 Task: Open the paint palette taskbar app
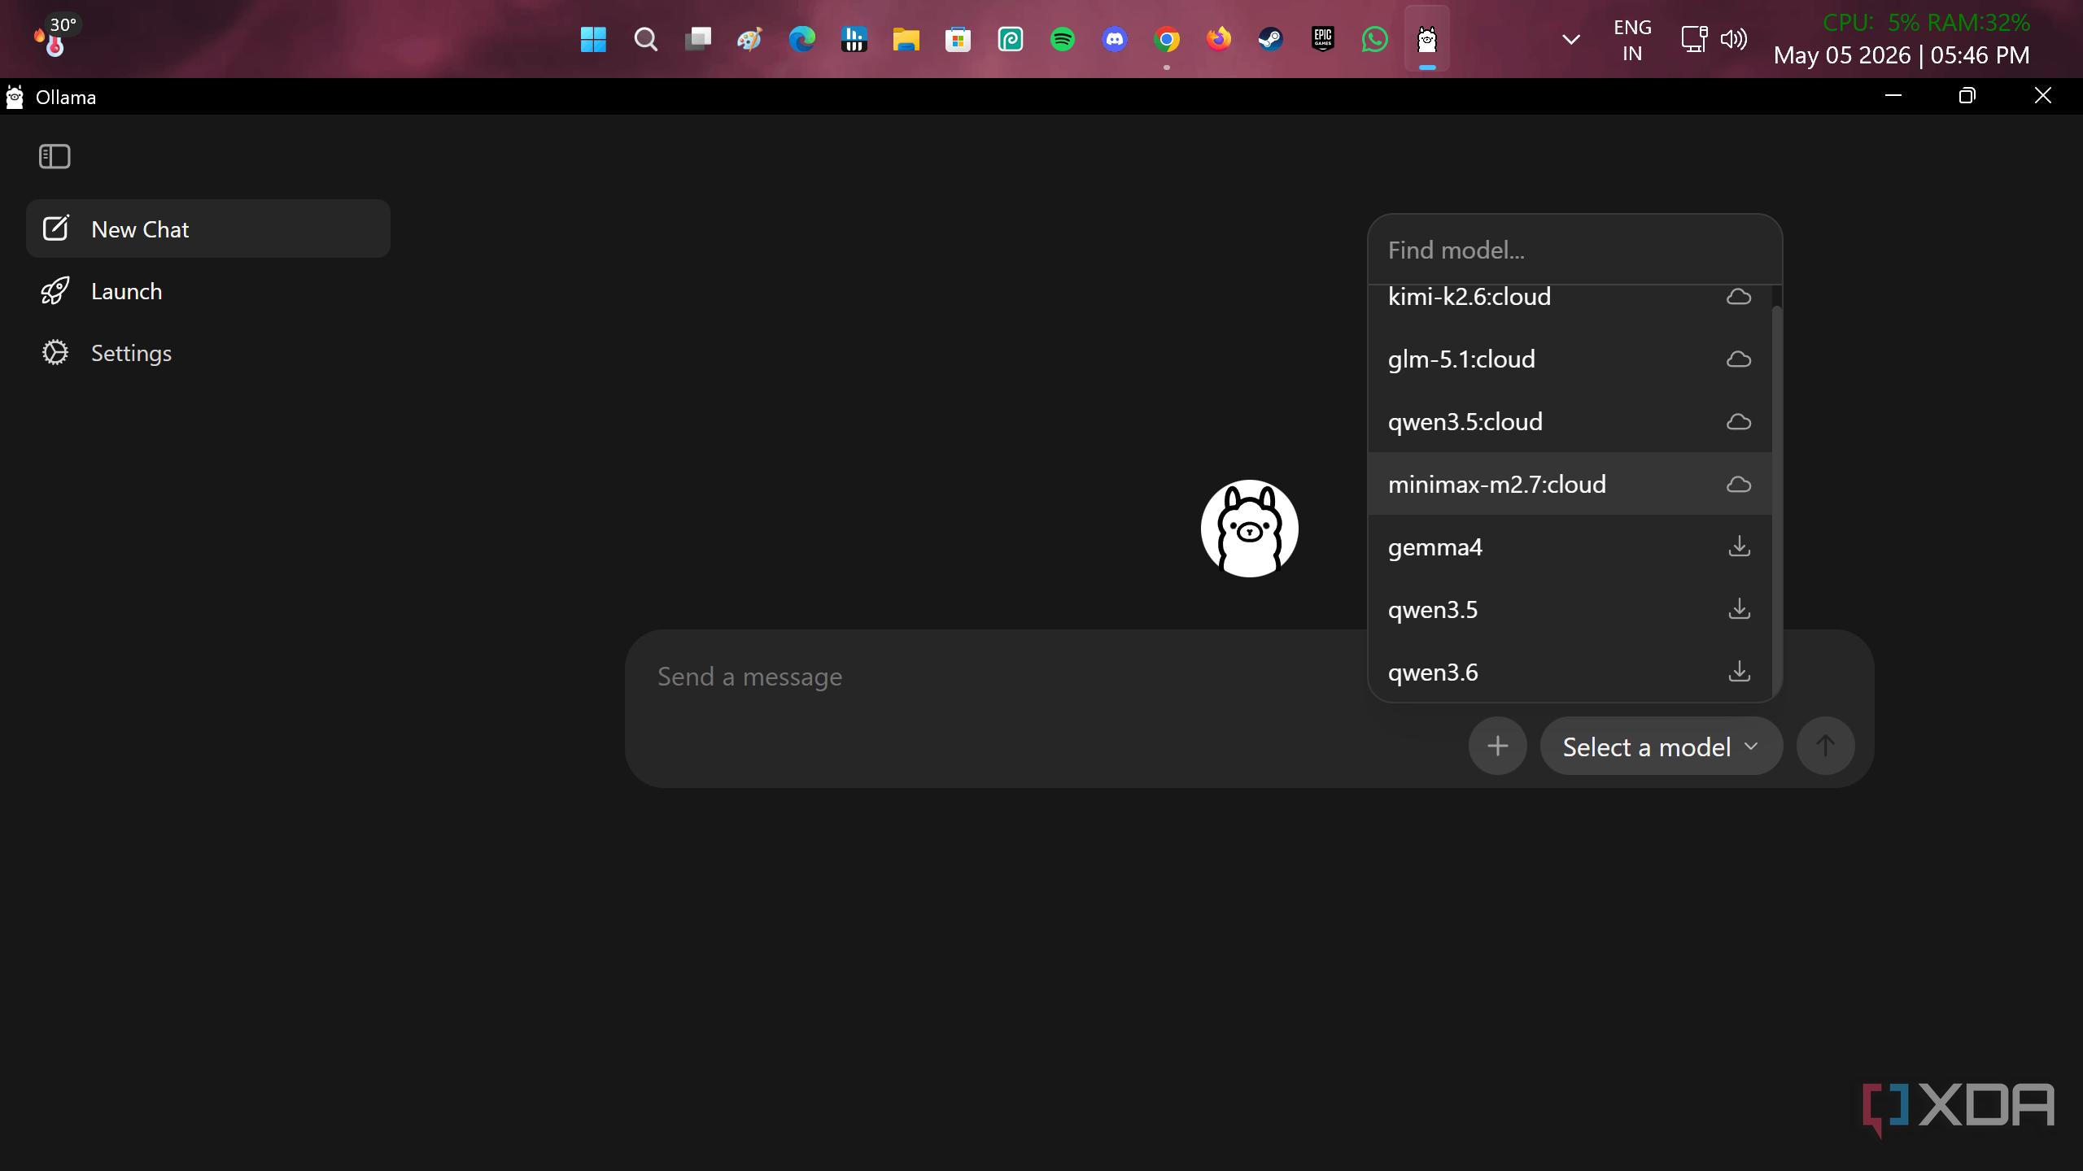(749, 39)
